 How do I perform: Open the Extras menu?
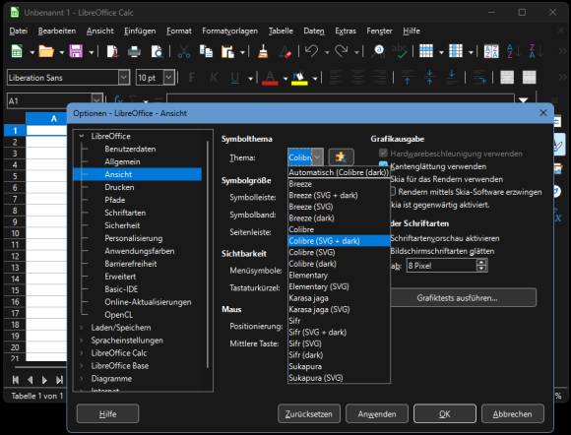pos(346,31)
